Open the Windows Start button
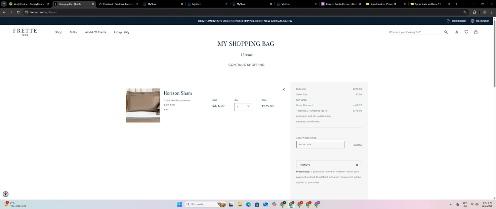Screen dimensions: 496x209 pyautogui.click(x=179, y=204)
